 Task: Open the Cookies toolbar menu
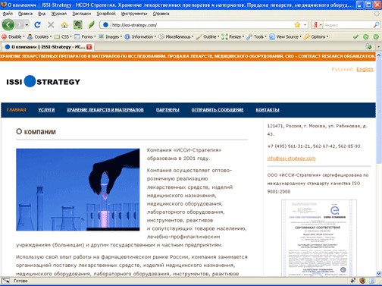39,36
